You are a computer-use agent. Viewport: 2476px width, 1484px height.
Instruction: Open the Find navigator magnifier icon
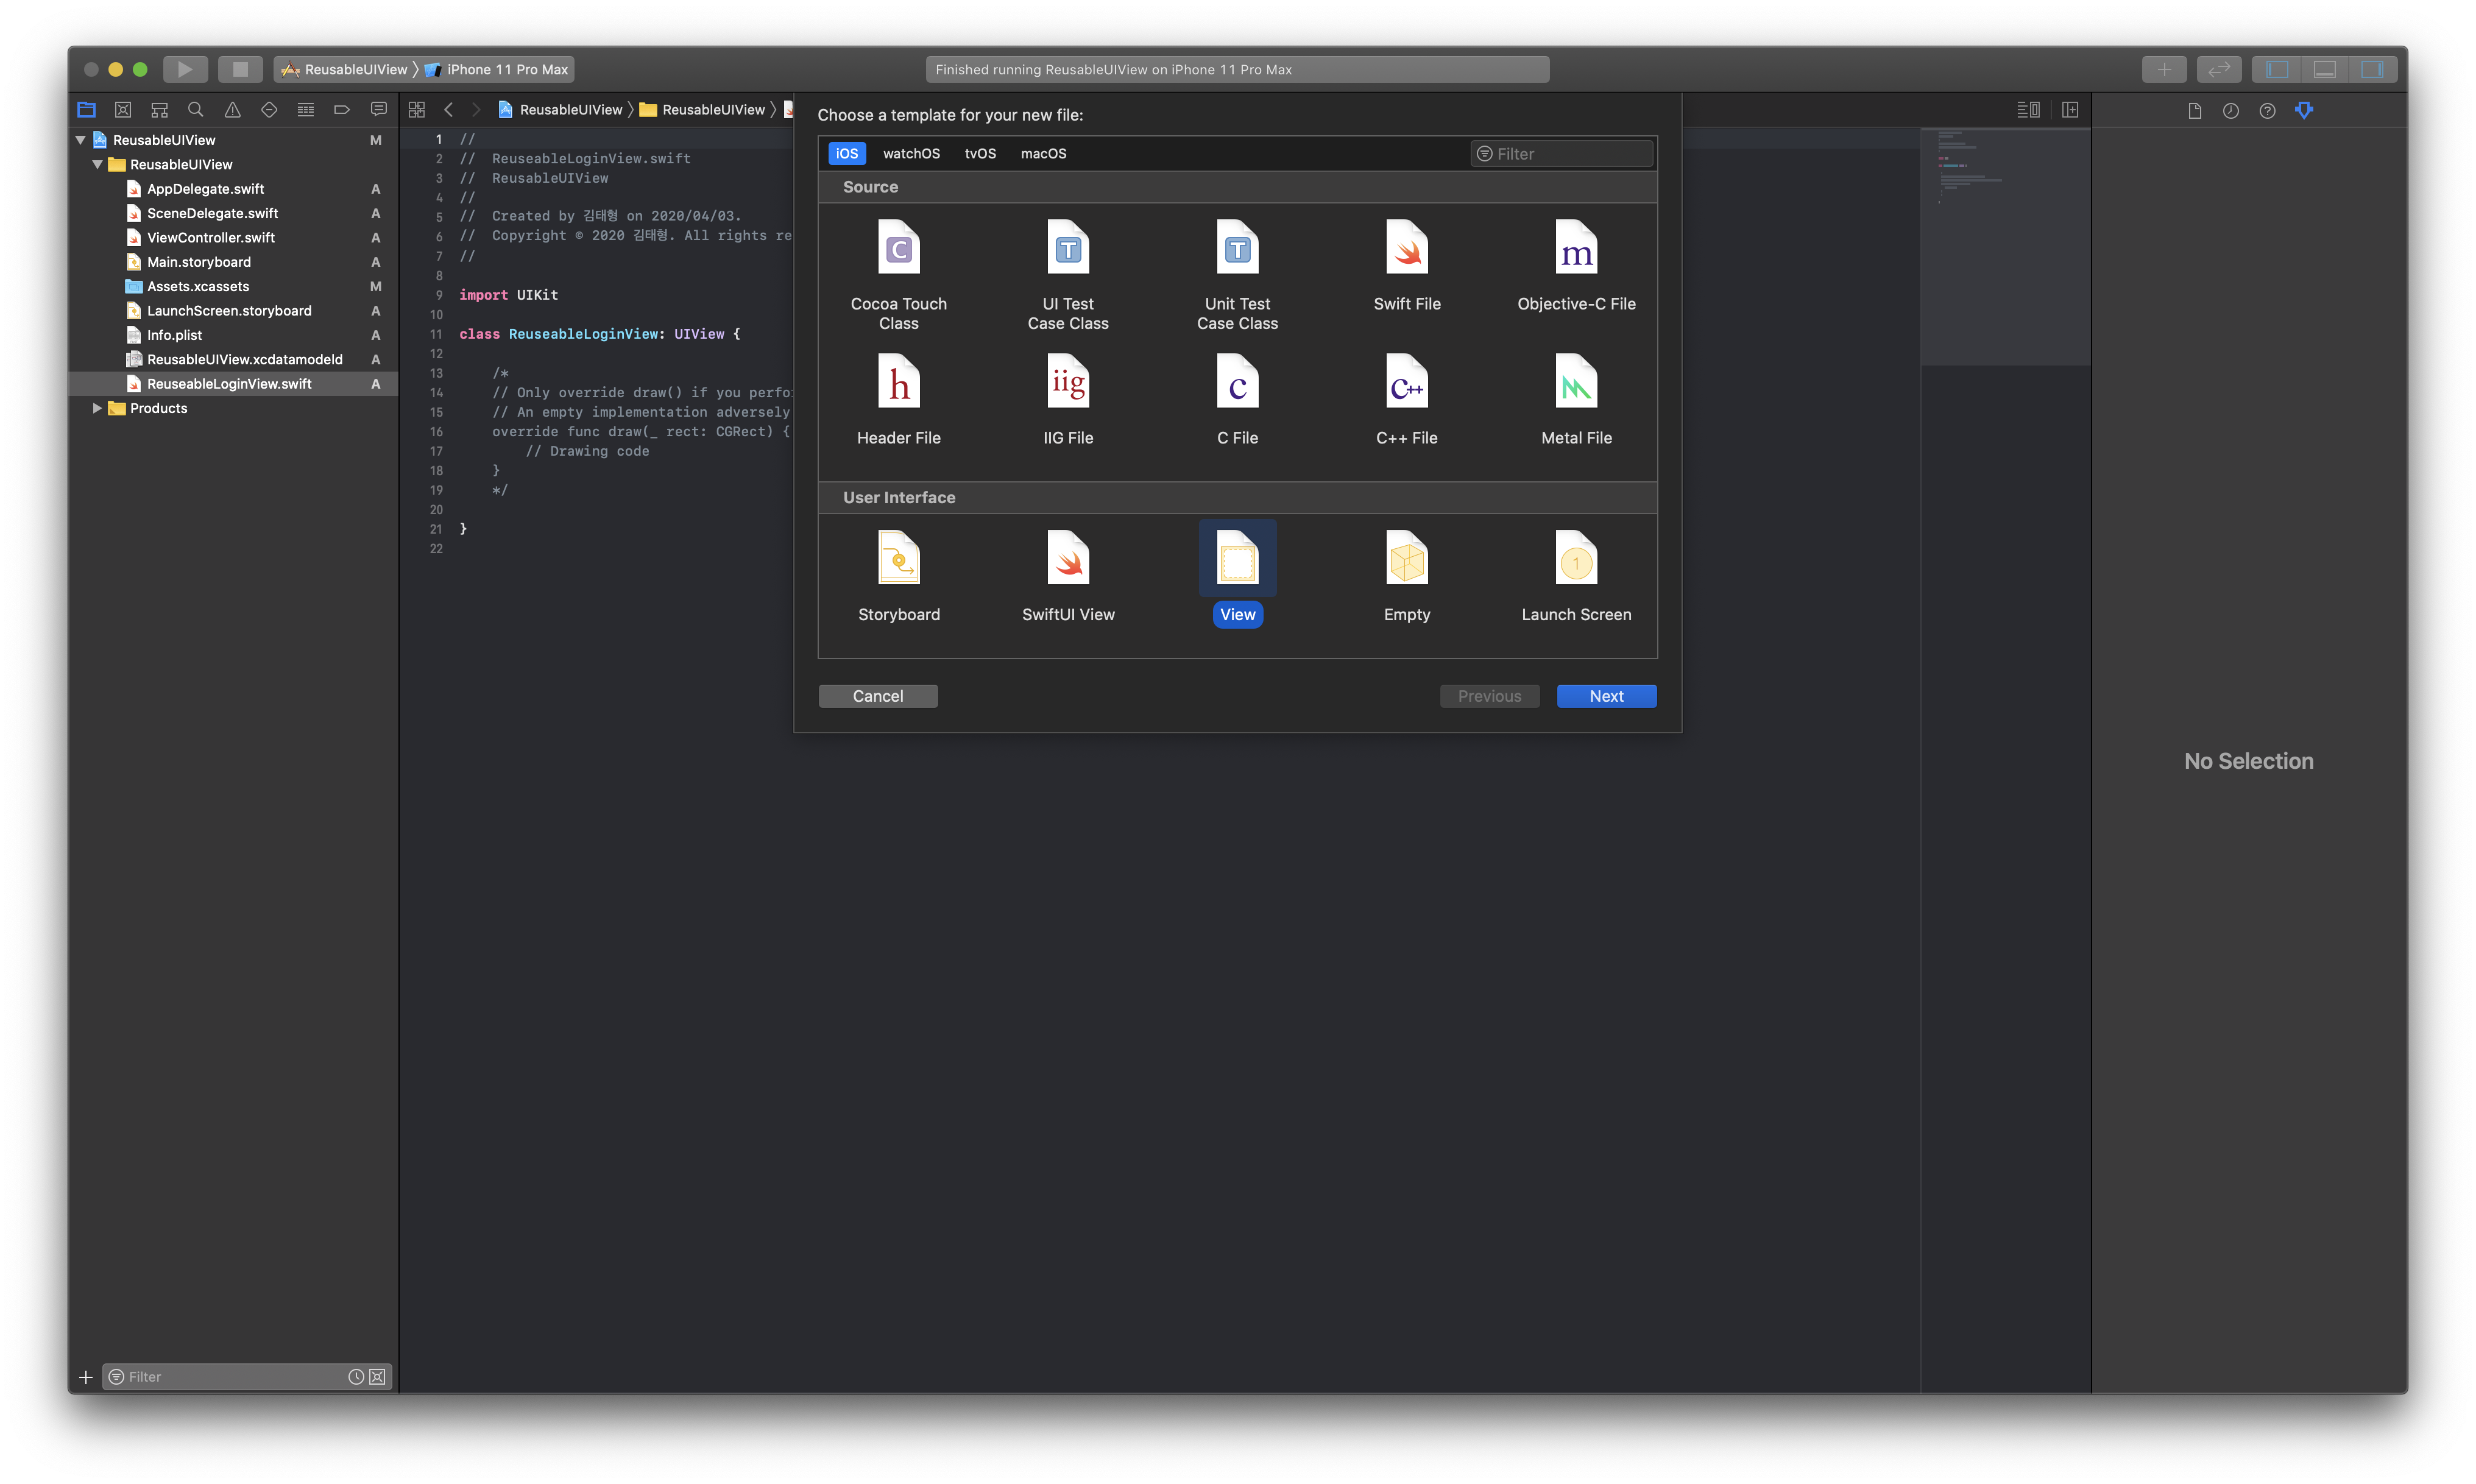[196, 110]
